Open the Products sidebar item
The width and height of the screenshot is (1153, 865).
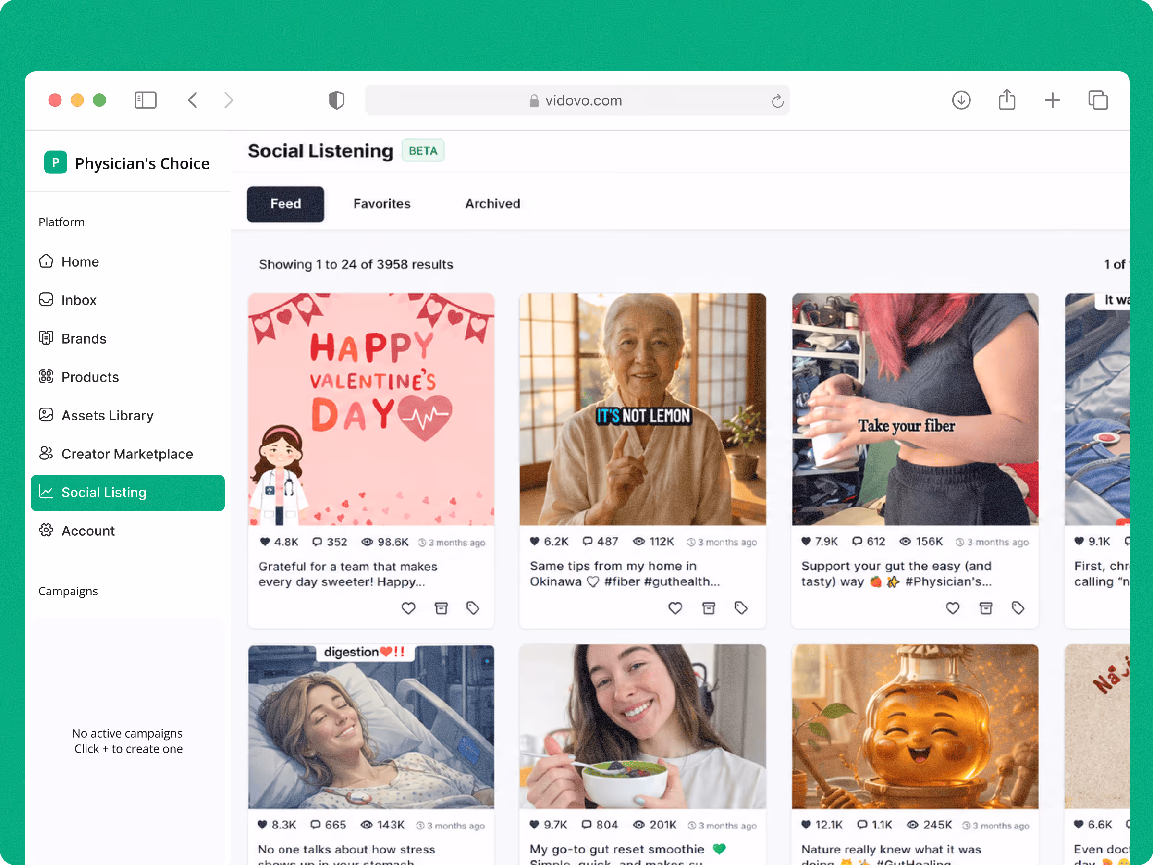click(x=128, y=377)
